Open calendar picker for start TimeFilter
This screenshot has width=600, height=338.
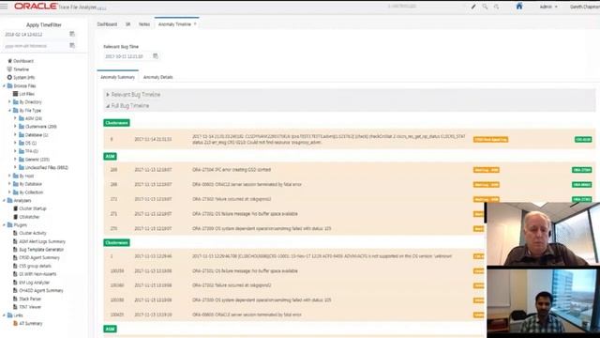(72, 34)
